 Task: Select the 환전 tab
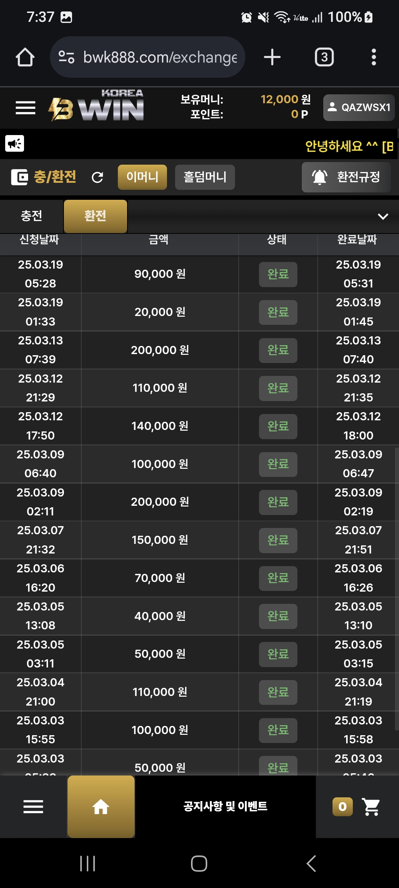tap(95, 216)
